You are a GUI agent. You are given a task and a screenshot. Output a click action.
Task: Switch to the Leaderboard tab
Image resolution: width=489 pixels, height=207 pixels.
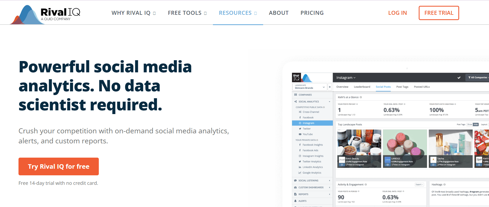(x=362, y=87)
